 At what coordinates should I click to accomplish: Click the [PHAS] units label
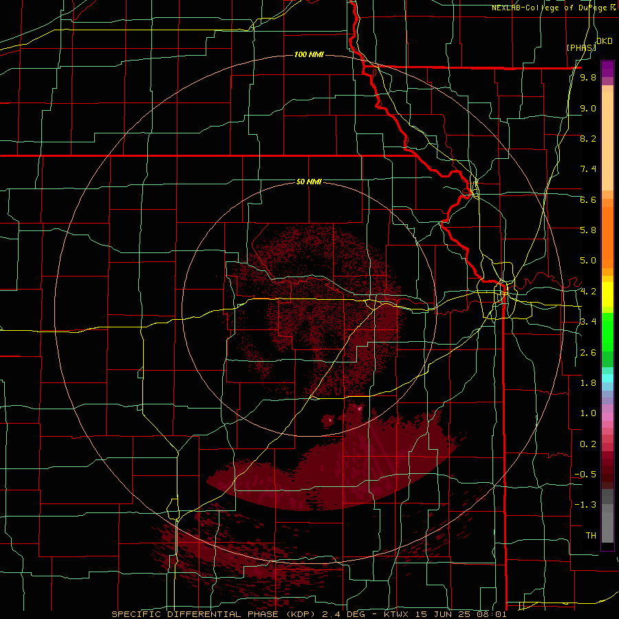click(x=581, y=47)
